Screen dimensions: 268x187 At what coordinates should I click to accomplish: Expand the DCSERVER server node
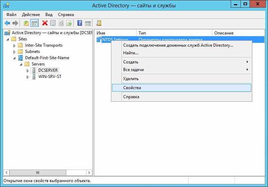[x=28, y=70]
